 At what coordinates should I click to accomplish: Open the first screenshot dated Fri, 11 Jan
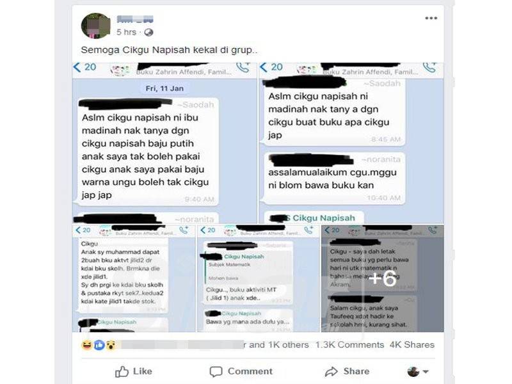point(164,143)
